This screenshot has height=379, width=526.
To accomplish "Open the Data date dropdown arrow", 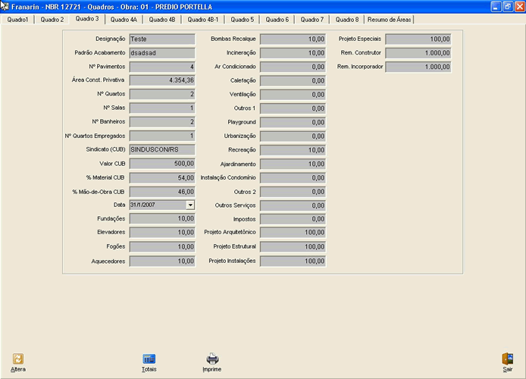I will 190,205.
